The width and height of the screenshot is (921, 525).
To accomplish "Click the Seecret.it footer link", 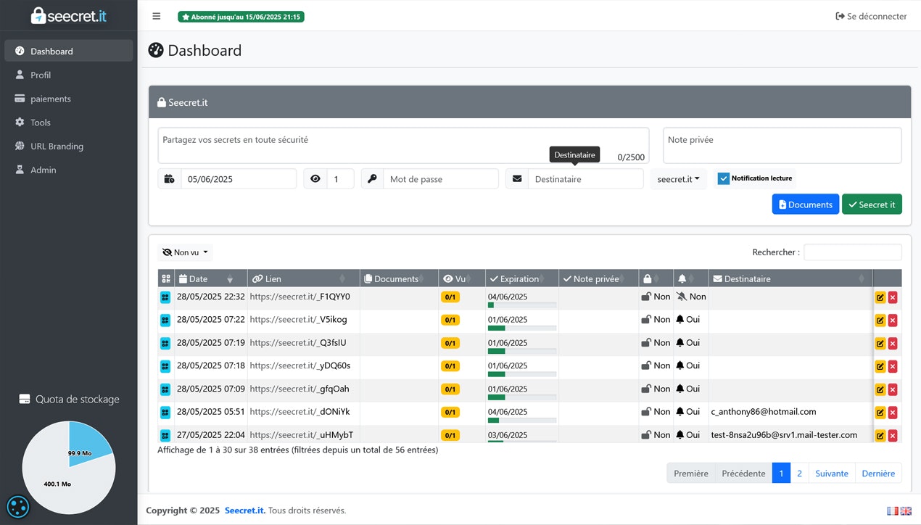I will [244, 510].
